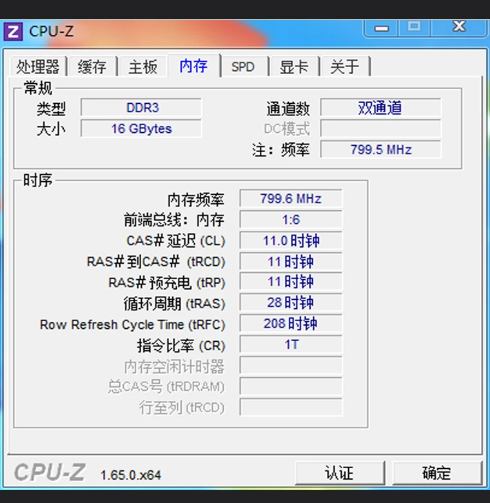Click the tRP 11 时钟 value
490x503 pixels.
[x=291, y=282]
